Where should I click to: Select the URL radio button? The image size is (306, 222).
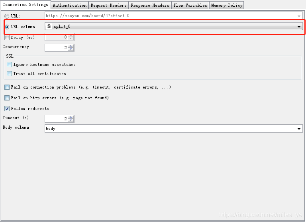click(7, 16)
